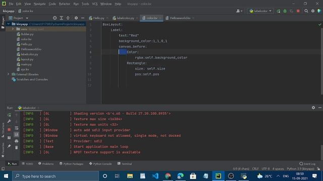Open labelcolor run configuration dropdown
Image resolution: width=323 pixels, height=181 pixels.
[260, 11]
